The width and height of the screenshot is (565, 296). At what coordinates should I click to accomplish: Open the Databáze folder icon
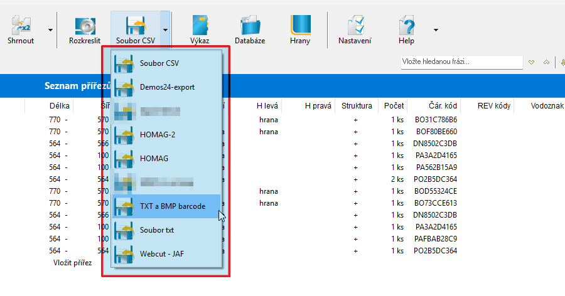(x=250, y=30)
